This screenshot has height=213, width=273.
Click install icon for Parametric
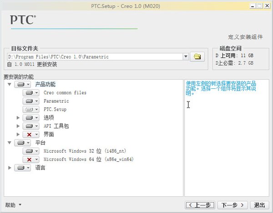29,101
